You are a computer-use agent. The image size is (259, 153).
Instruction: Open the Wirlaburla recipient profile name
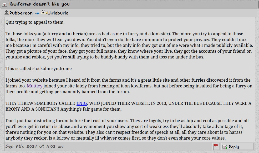click(58, 13)
